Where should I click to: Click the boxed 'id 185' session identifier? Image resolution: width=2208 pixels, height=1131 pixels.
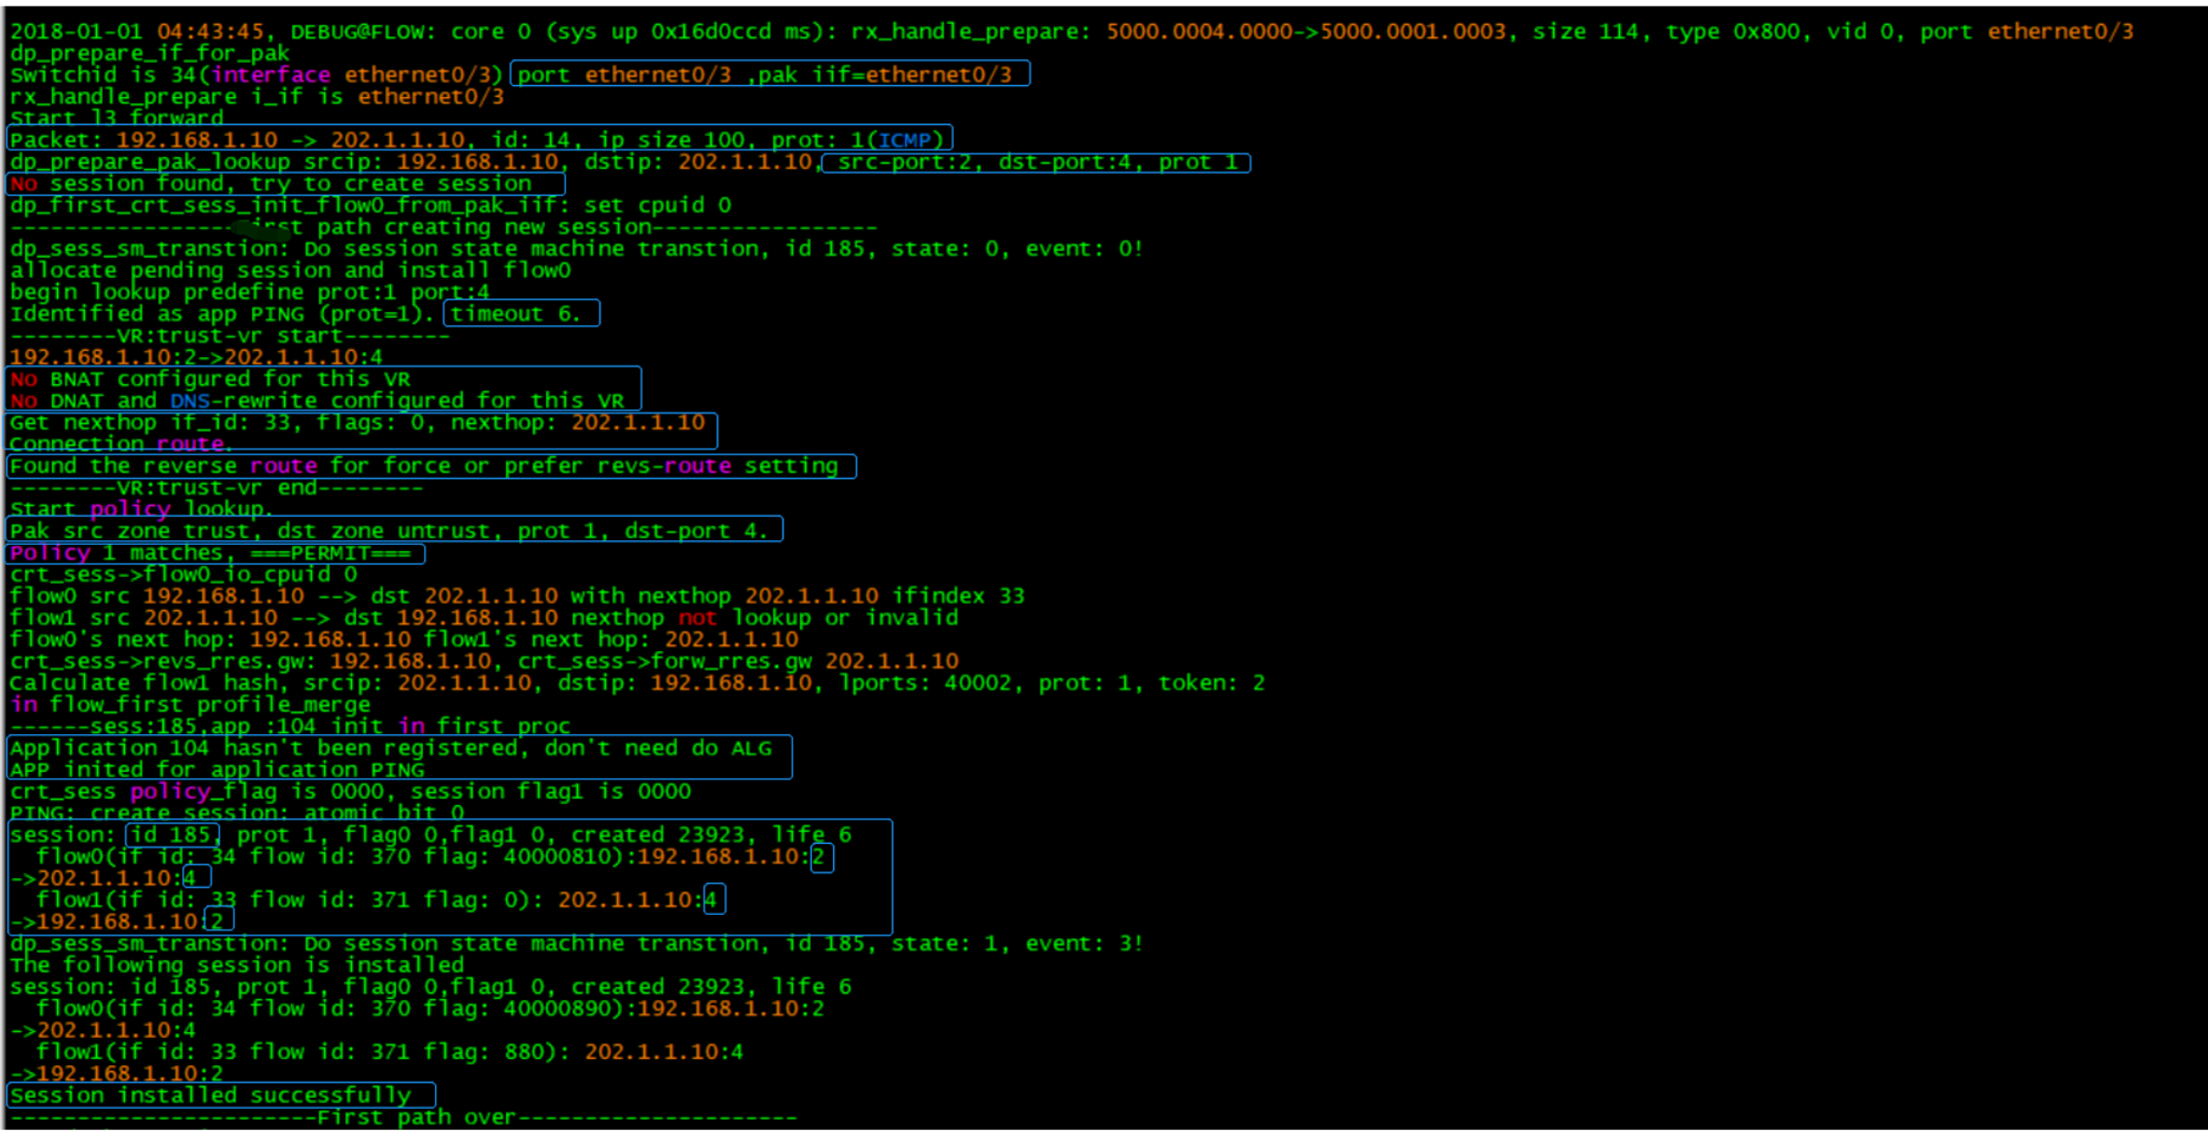[x=173, y=835]
